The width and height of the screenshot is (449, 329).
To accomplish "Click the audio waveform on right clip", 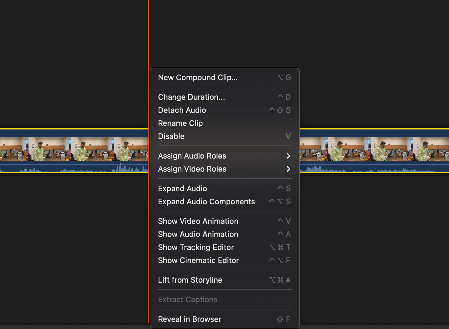I will [x=374, y=168].
